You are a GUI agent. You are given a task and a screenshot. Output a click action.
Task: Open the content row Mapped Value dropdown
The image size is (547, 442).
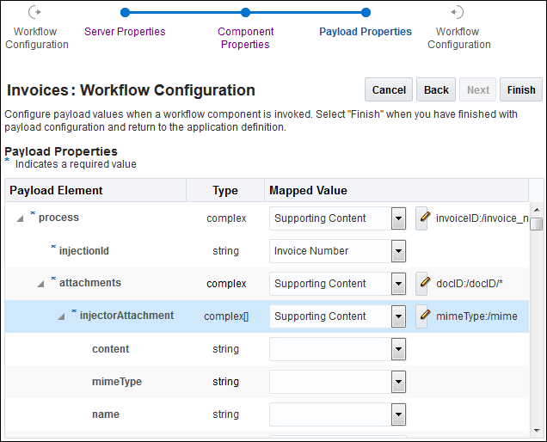pyautogui.click(x=398, y=349)
